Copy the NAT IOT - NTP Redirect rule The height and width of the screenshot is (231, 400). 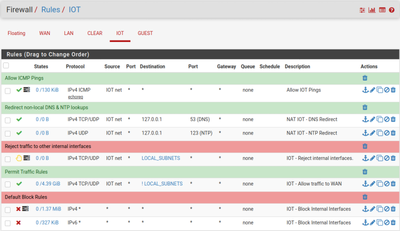pos(379,133)
